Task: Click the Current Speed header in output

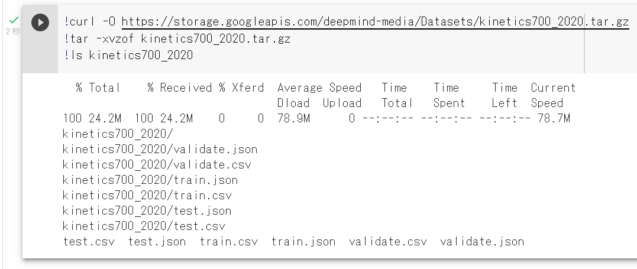Action: pyautogui.click(x=553, y=95)
